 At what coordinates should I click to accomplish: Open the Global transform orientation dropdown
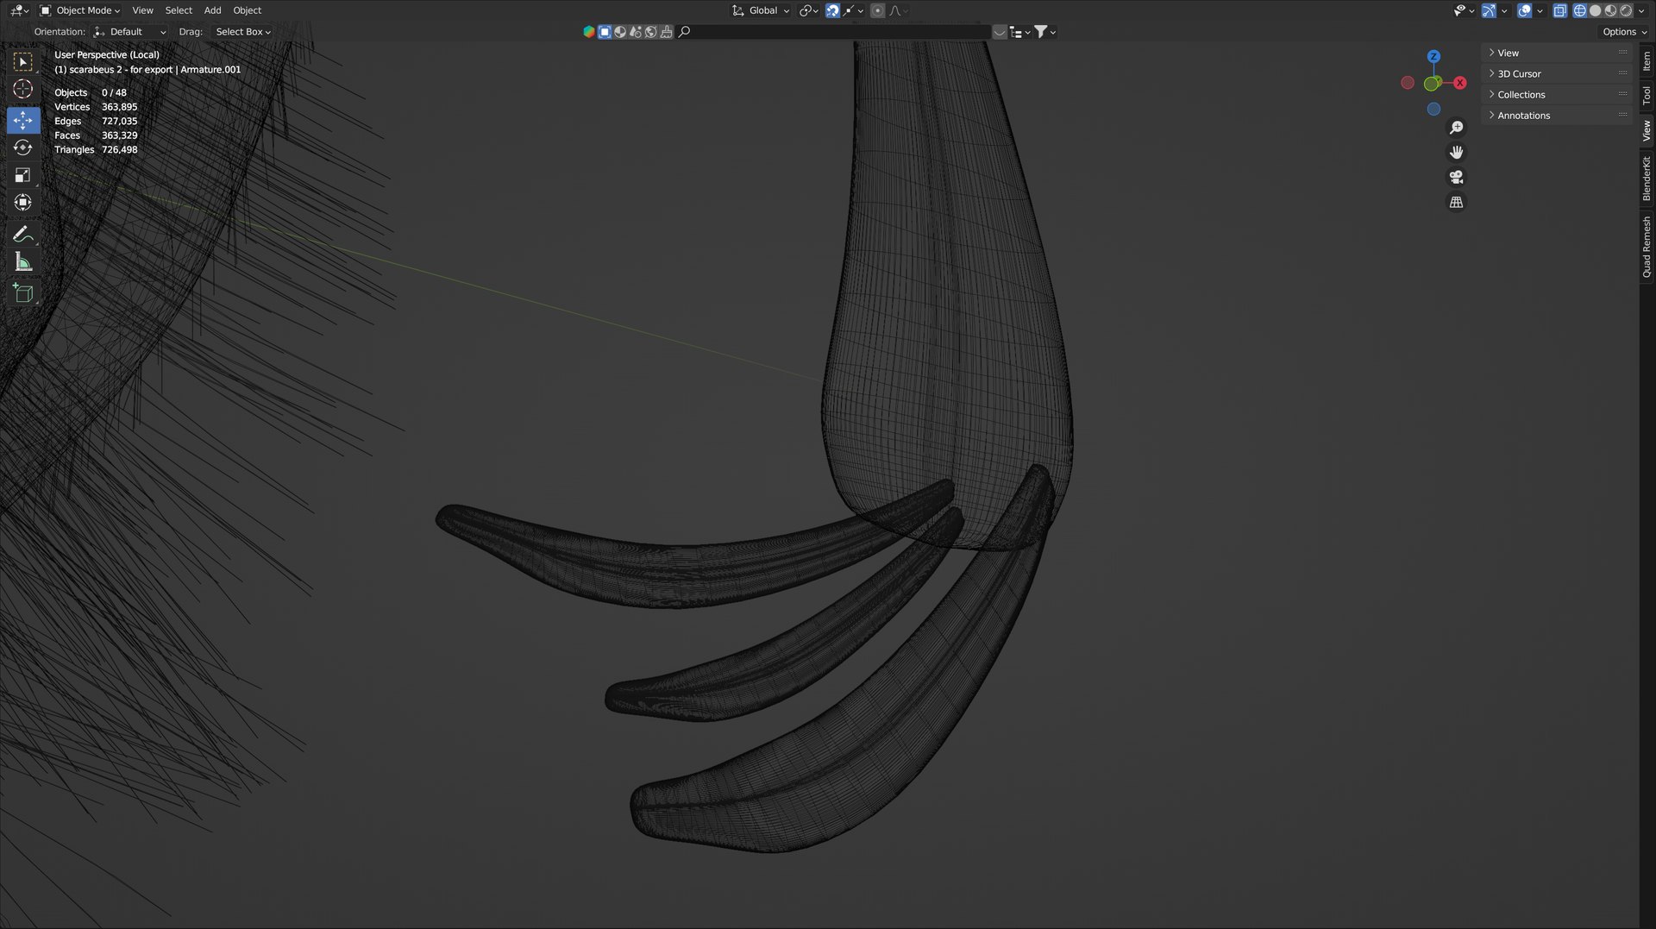coord(761,10)
